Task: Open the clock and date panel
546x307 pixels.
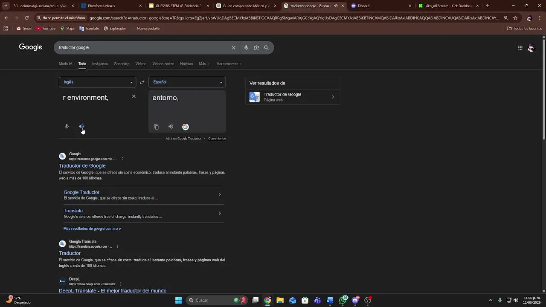Action: coord(532,300)
